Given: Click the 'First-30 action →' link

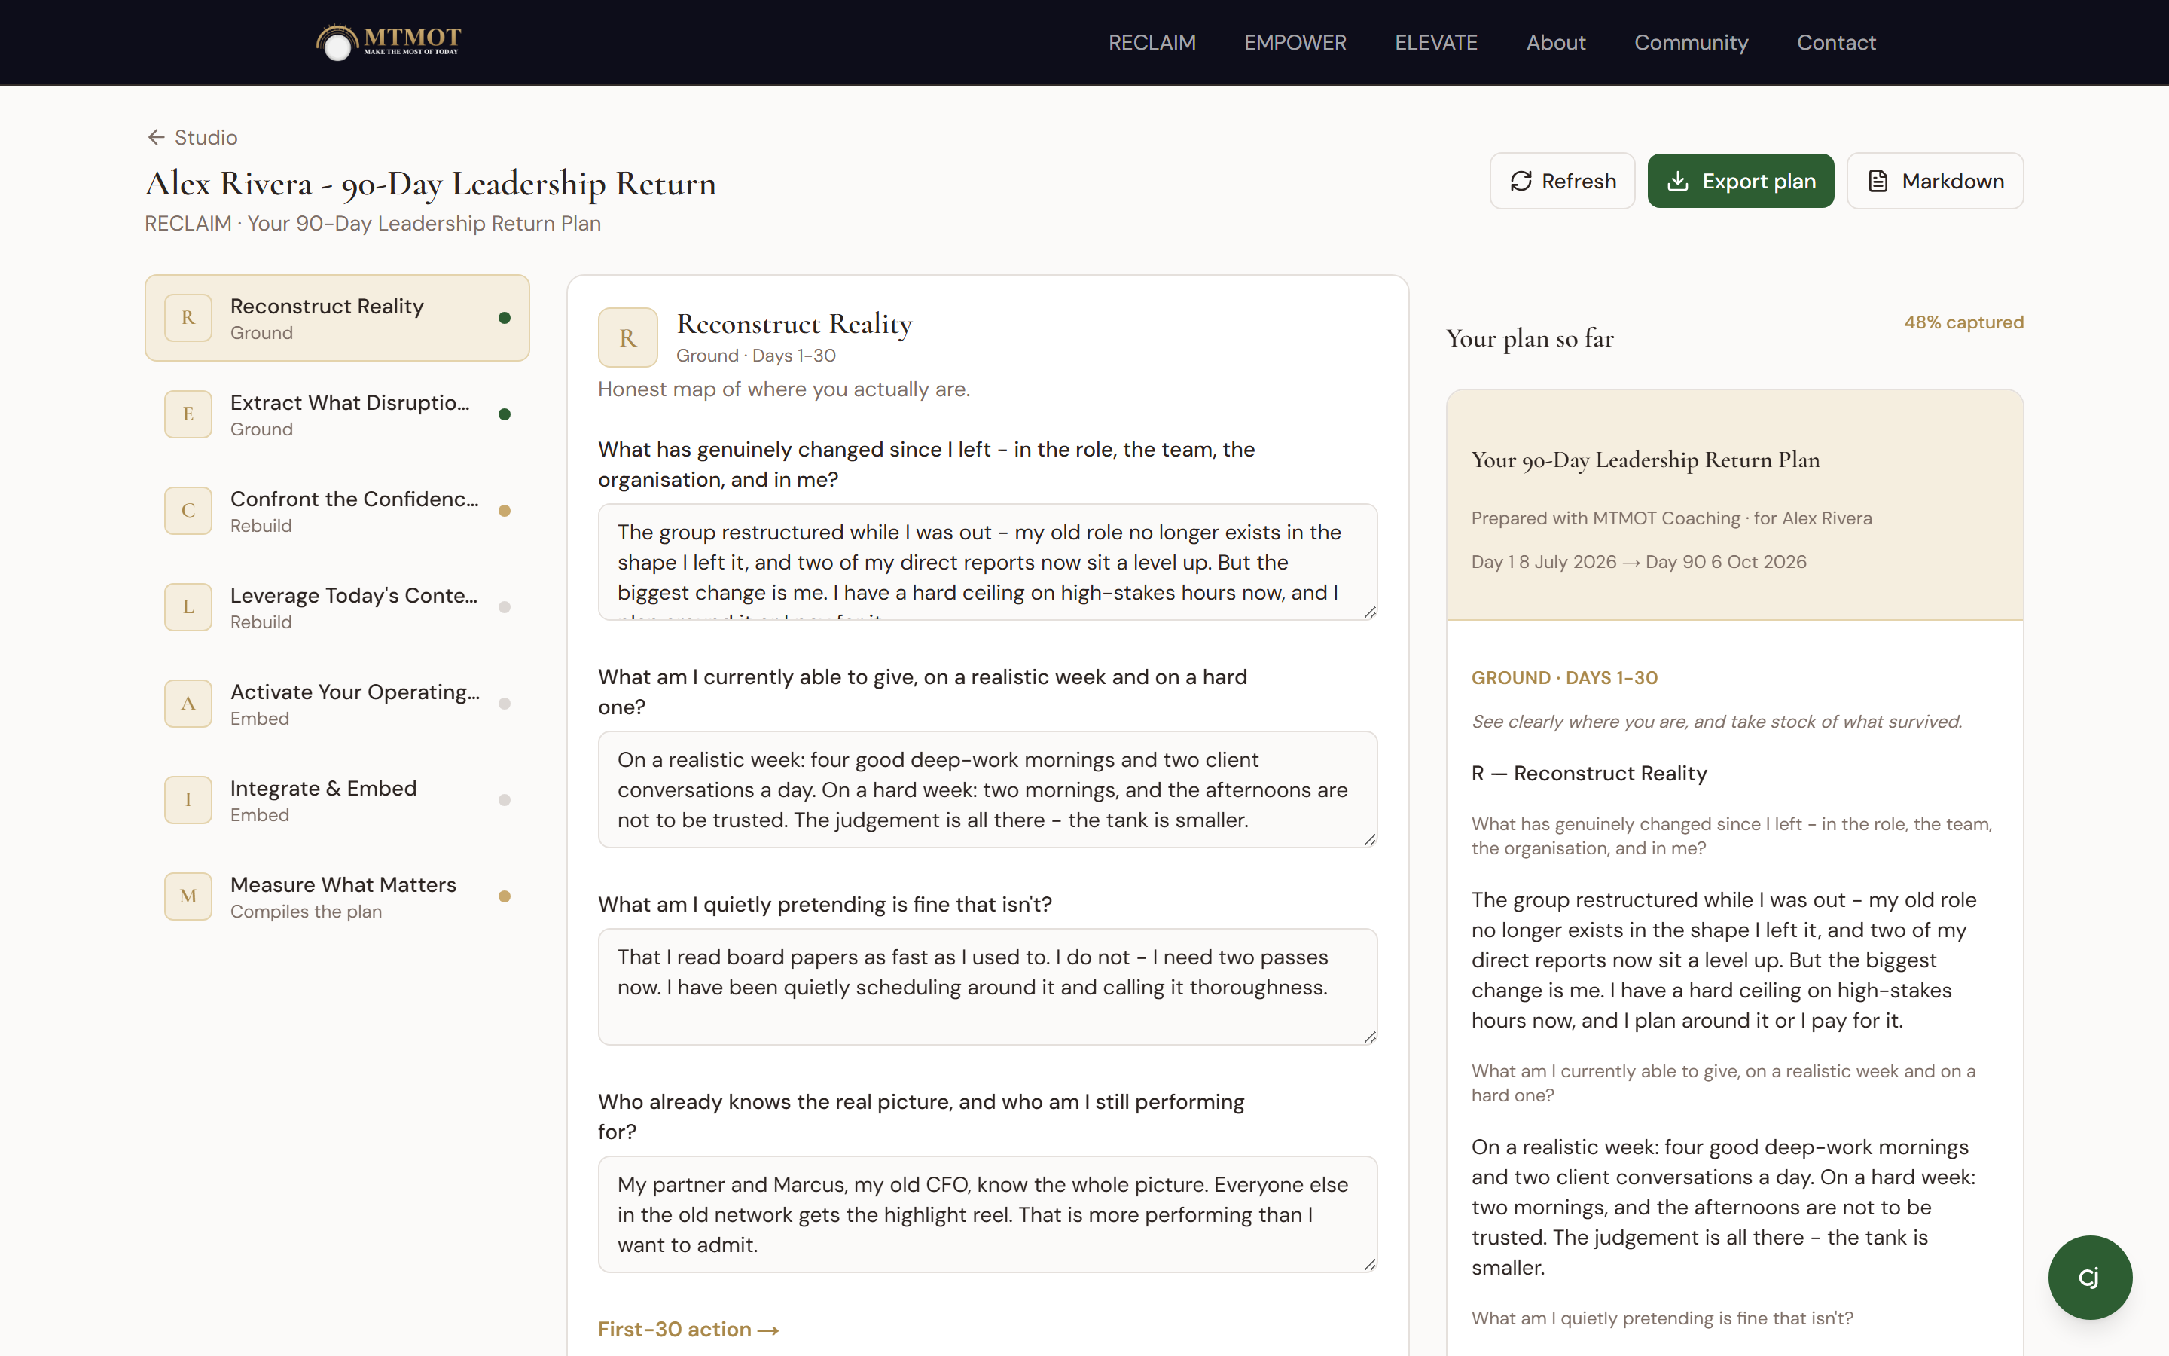Looking at the screenshot, I should tap(688, 1329).
